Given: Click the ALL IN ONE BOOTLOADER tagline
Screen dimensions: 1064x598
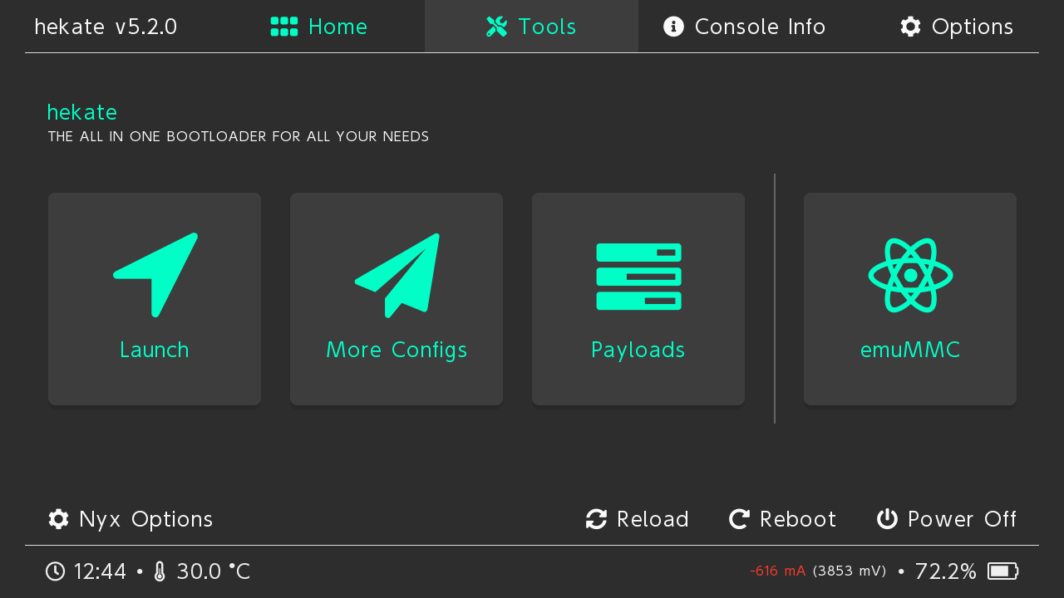Looking at the screenshot, I should pos(239,136).
